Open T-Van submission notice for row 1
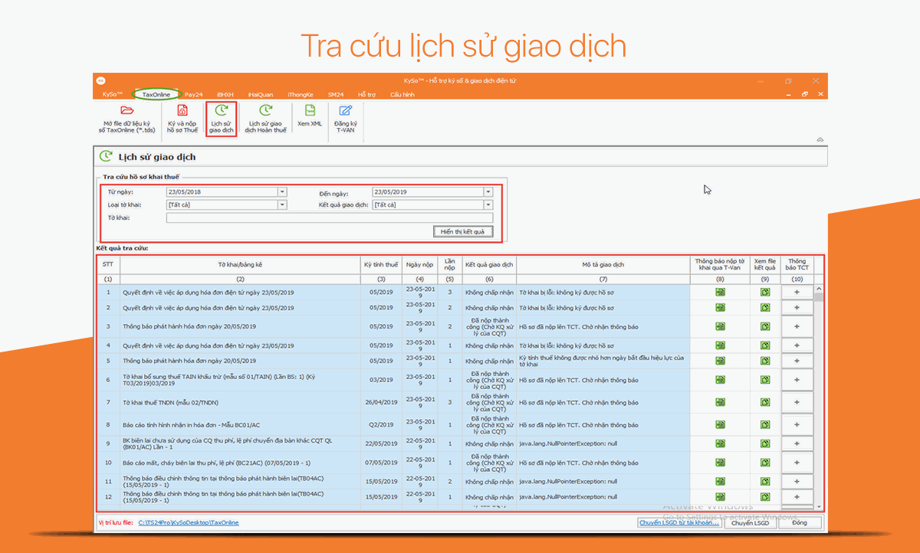Screen dimensions: 920x553 720,293
